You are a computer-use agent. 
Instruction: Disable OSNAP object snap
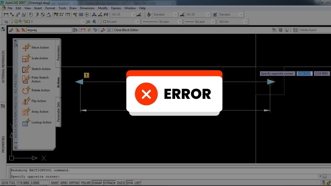[97, 183]
